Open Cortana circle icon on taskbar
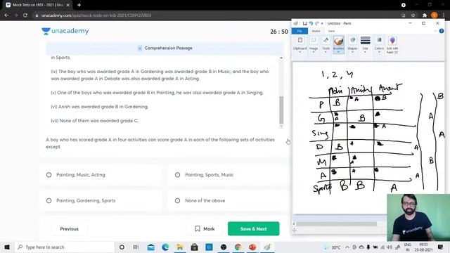The width and height of the screenshot is (450, 253). (x=122, y=247)
